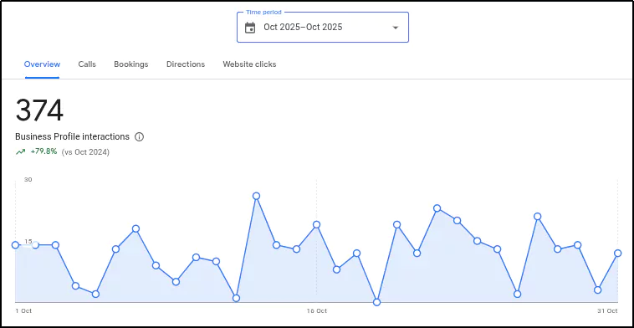Image resolution: width=634 pixels, height=328 pixels.
Task: Click the 30 y-axis label
Action: click(28, 180)
